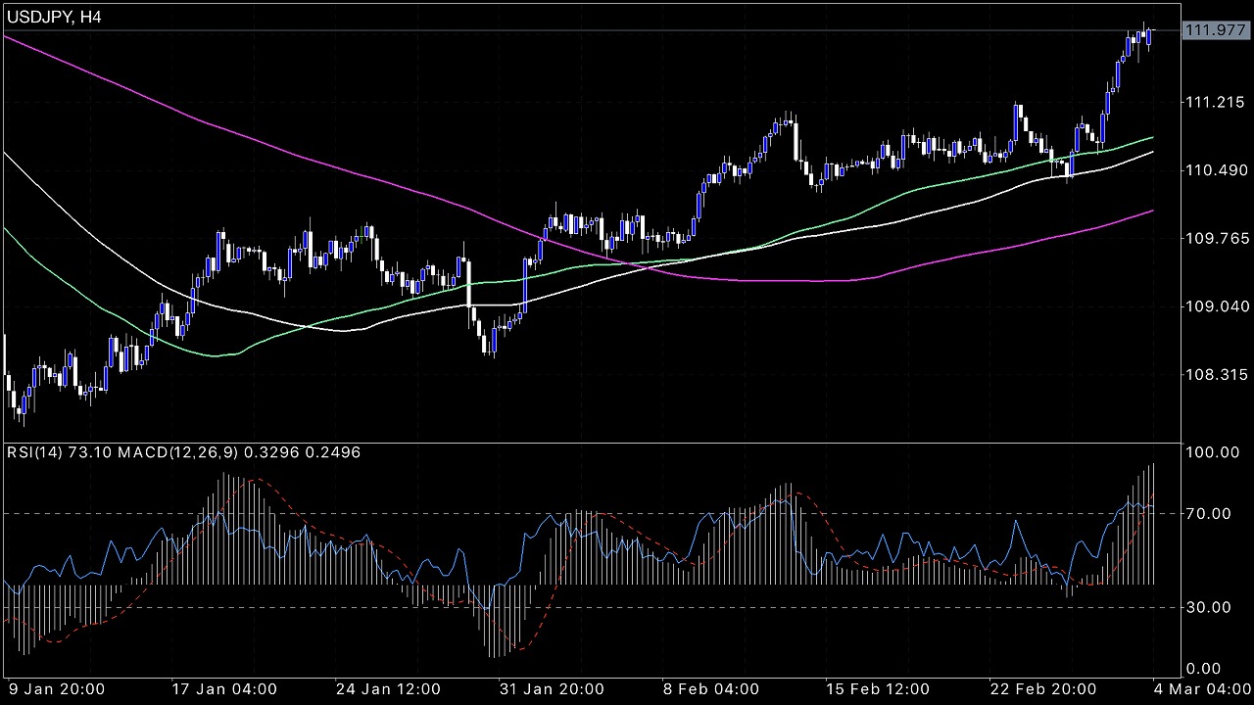The height and width of the screenshot is (705, 1254).
Task: Click the USDJPY, H4 chart title
Action: [x=55, y=17]
